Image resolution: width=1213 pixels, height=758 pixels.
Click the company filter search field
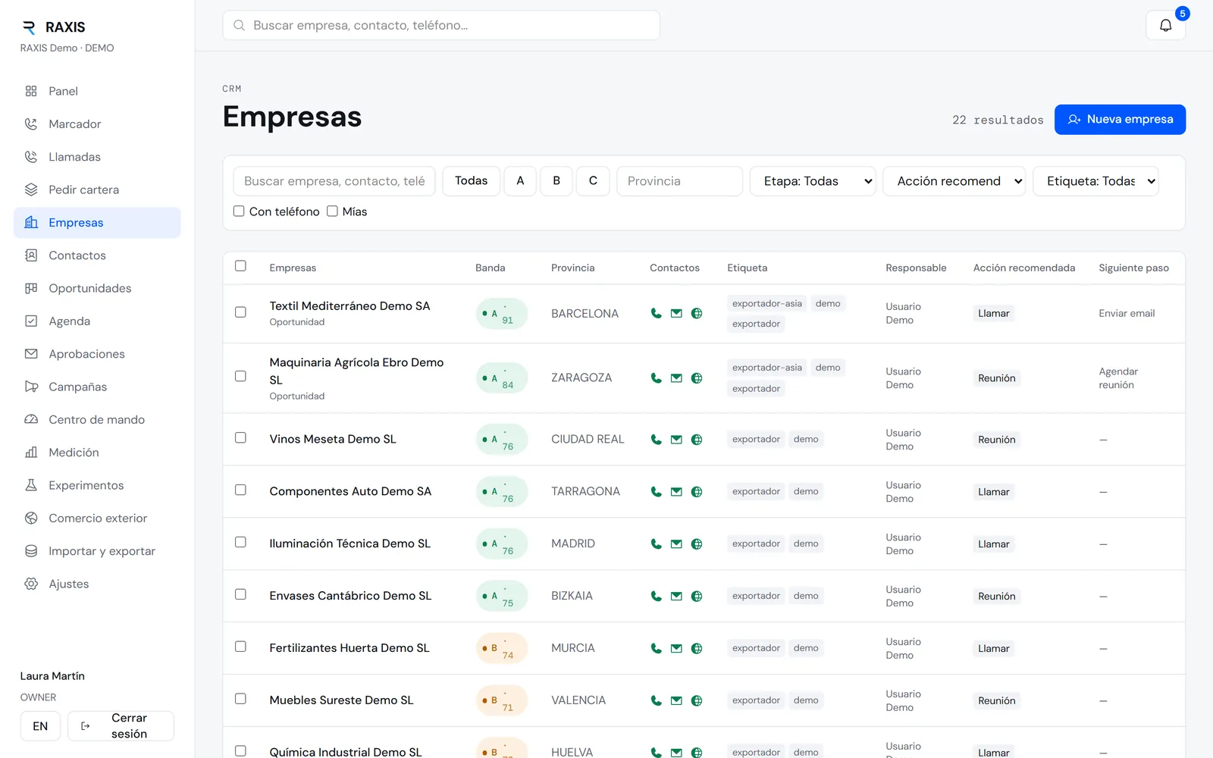coord(334,181)
